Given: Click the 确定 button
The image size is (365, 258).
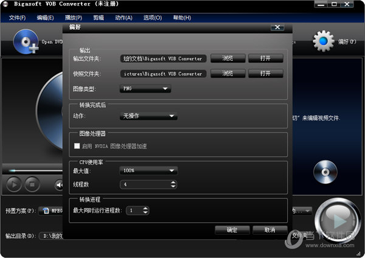Looking at the screenshot, I should click(x=232, y=230).
